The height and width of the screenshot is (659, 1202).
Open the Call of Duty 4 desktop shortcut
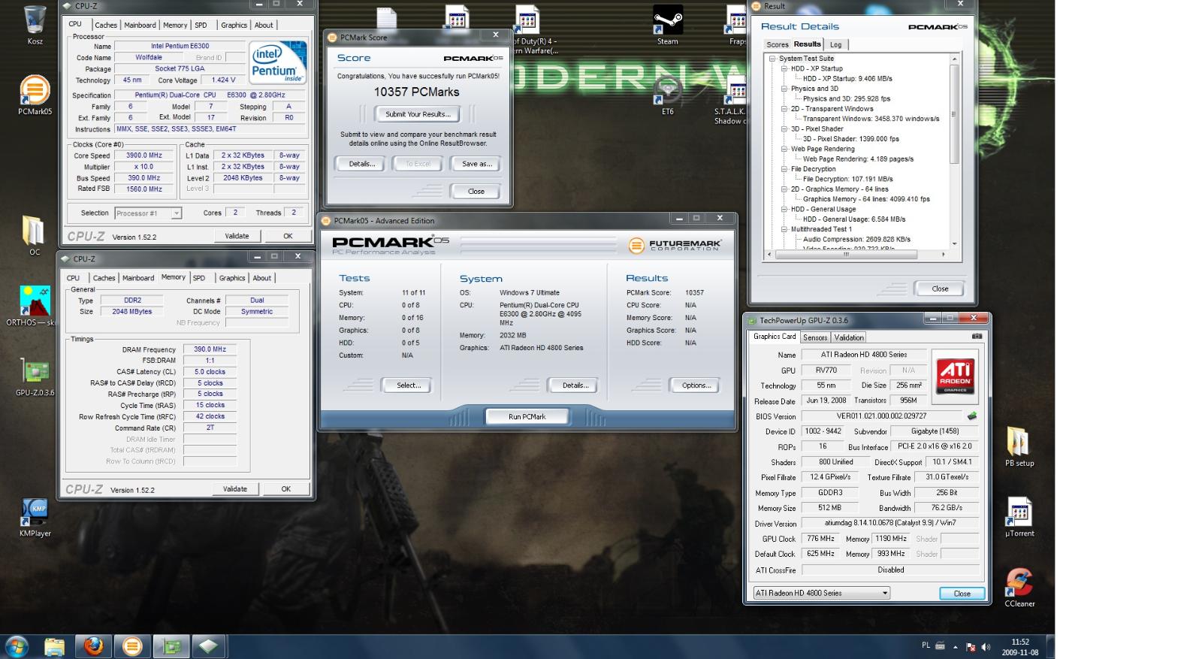(x=532, y=30)
